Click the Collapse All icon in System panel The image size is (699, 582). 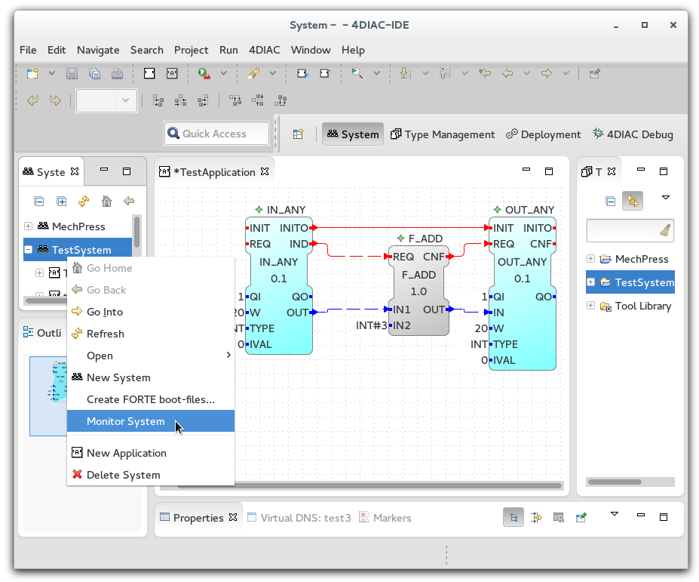38,202
